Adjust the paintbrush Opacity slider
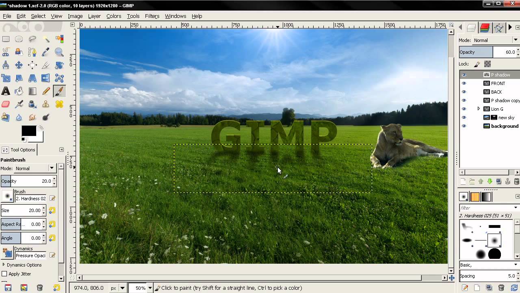Screen dimensions: 520x293 pyautogui.click(x=26, y=181)
